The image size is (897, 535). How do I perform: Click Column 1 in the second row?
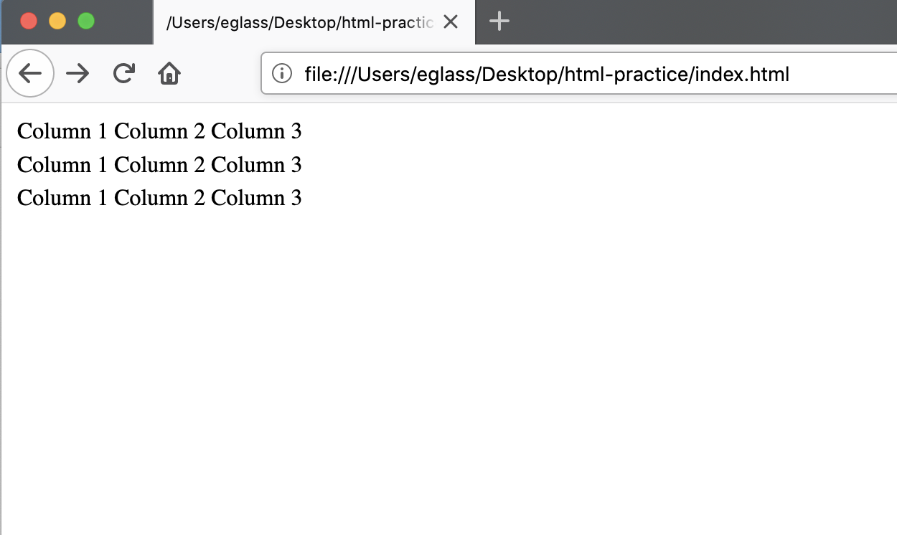[x=62, y=165]
